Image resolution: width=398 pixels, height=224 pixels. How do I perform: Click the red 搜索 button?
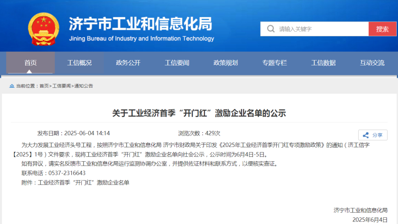382,29
